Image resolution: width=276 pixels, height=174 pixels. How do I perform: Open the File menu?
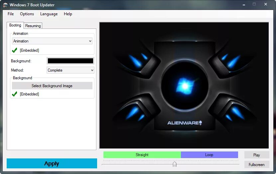point(11,14)
